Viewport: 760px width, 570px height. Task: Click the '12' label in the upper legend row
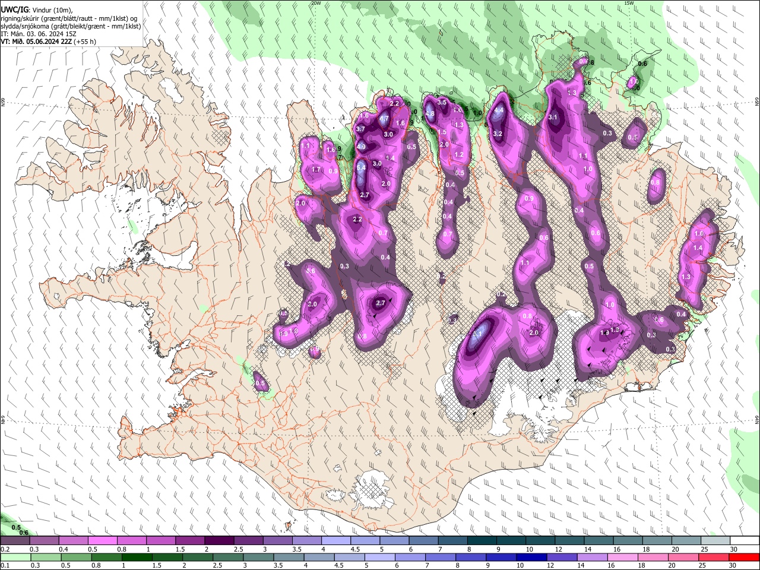pos(559,549)
